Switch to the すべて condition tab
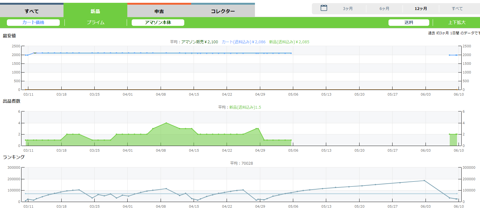This screenshot has width=480, height=212. (32, 11)
